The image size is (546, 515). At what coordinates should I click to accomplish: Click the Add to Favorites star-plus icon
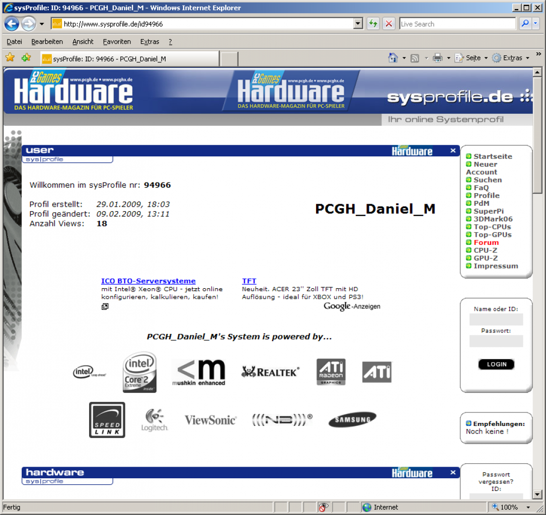[x=26, y=57]
